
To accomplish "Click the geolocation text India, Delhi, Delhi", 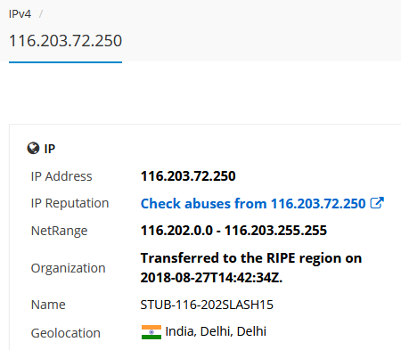I will pos(216,331).
